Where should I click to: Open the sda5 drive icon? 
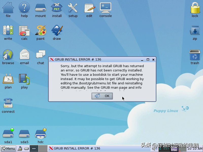coord(24,134)
